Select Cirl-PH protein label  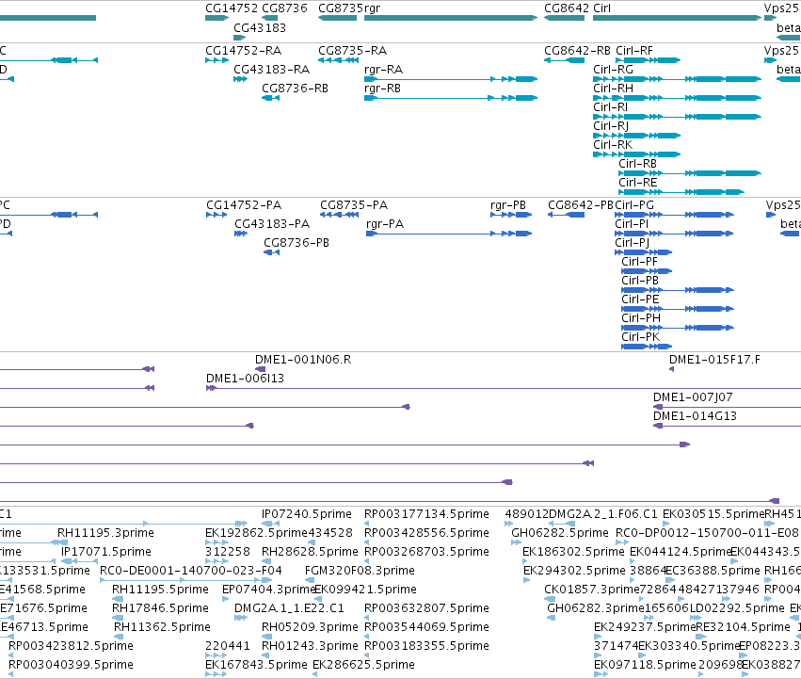[641, 319]
